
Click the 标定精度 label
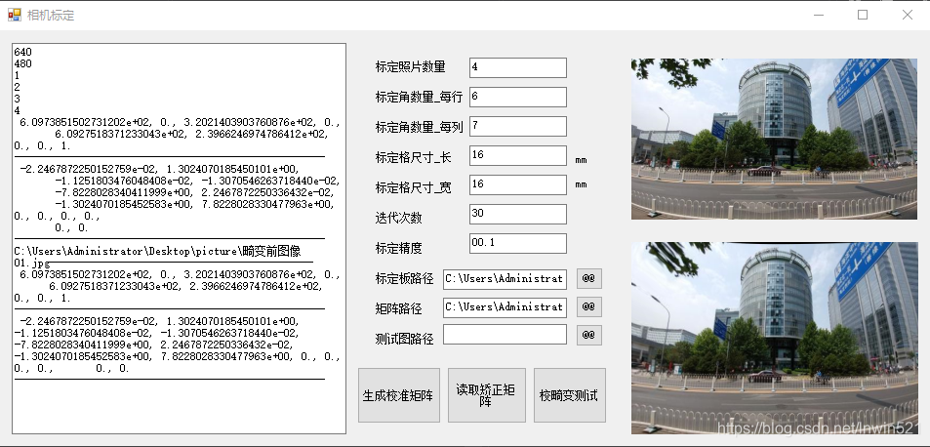pos(398,248)
